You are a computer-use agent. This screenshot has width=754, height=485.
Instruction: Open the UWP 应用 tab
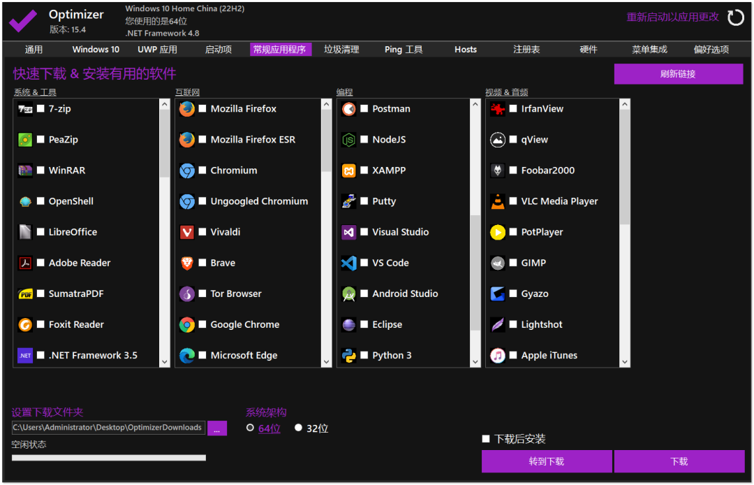pyautogui.click(x=157, y=50)
